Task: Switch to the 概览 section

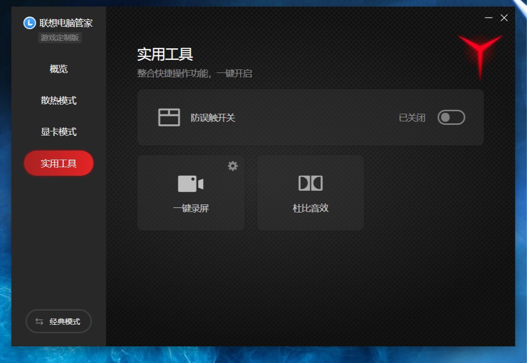Action: pos(58,69)
